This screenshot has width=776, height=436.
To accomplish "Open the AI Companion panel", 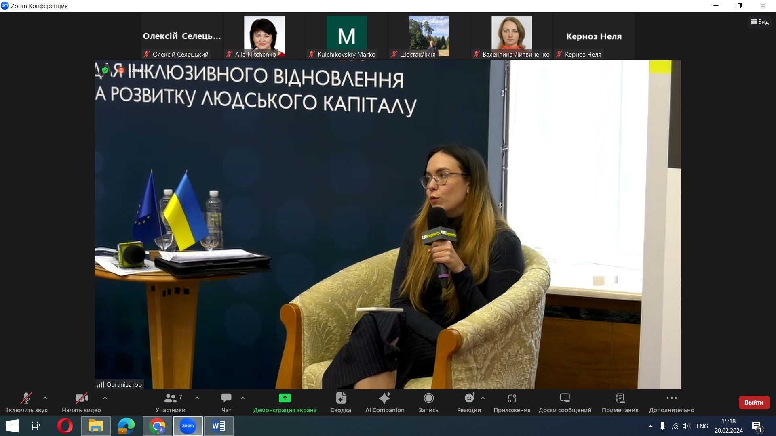I will (384, 402).
